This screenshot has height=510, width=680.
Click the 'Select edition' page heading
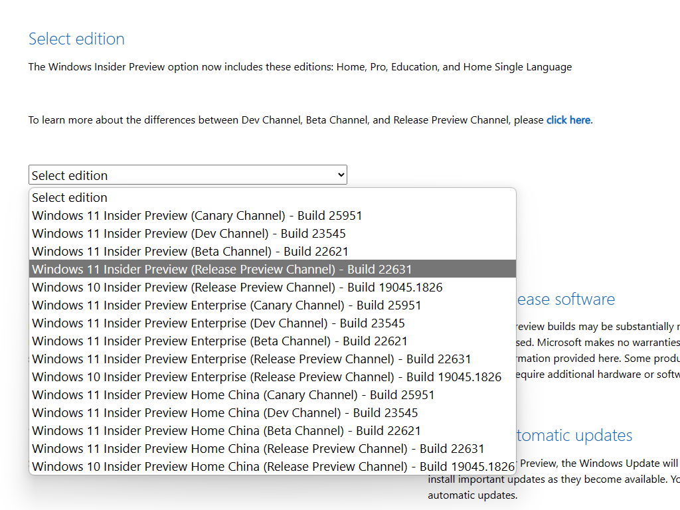(x=76, y=39)
